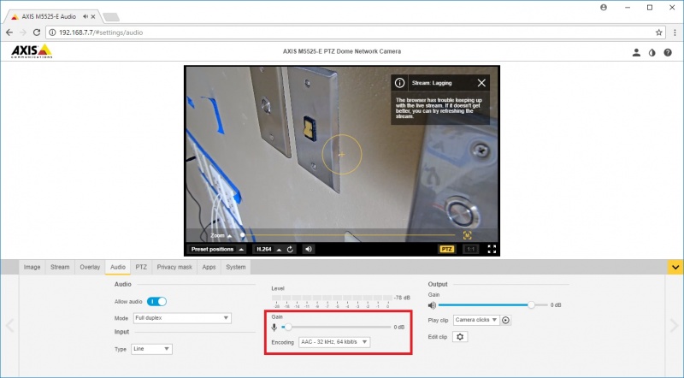Click the input Gain slider handle
684x378 pixels.
tap(288, 327)
